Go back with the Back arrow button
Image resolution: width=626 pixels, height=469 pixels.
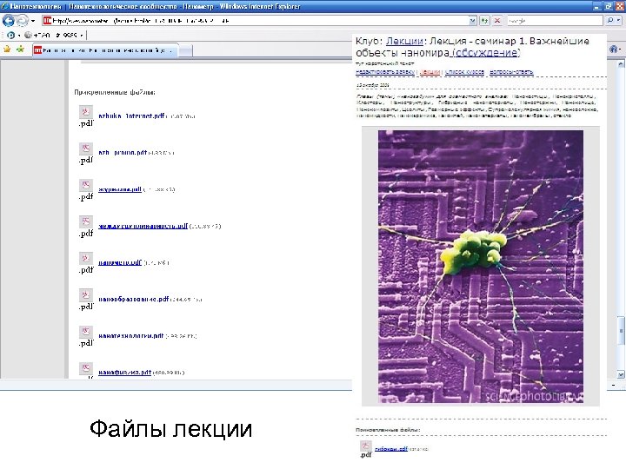coord(9,20)
